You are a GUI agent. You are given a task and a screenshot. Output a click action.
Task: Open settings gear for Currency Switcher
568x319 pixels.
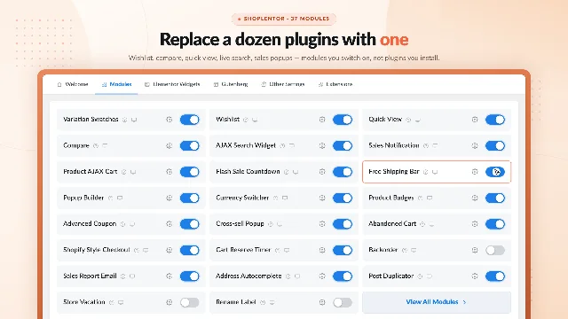click(x=322, y=198)
